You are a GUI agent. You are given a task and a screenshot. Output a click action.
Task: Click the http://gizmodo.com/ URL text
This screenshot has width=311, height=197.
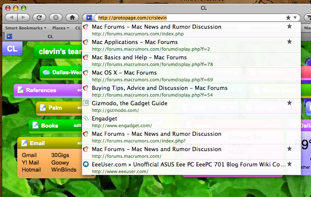click(115, 110)
